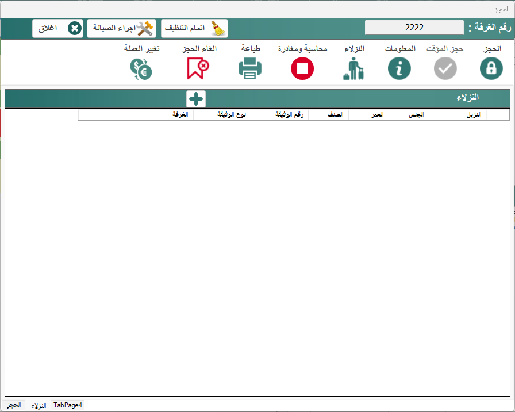Open المعلومات info icon
This screenshot has height=412, width=515.
pos(399,68)
